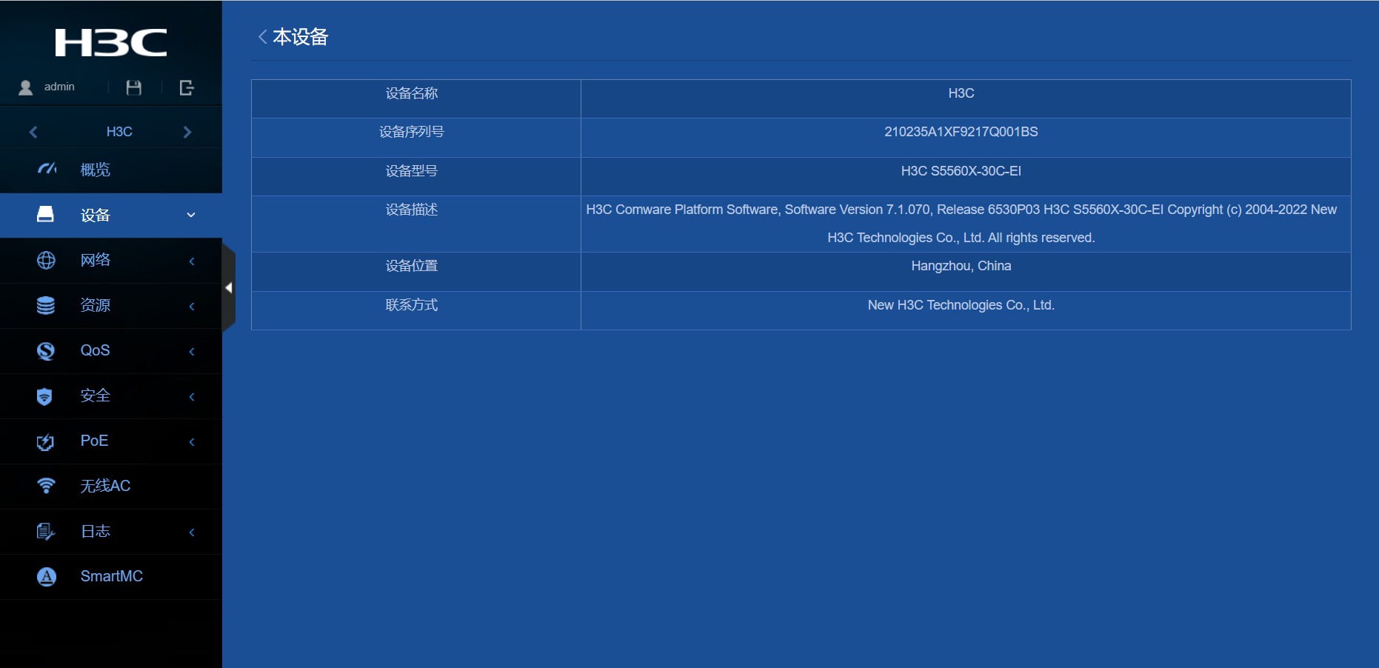
Task: Click the device name value H3C in table
Action: 961,93
